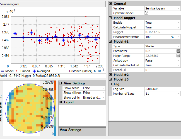Open the Model Type Stable dropdown

[x=178, y=46]
